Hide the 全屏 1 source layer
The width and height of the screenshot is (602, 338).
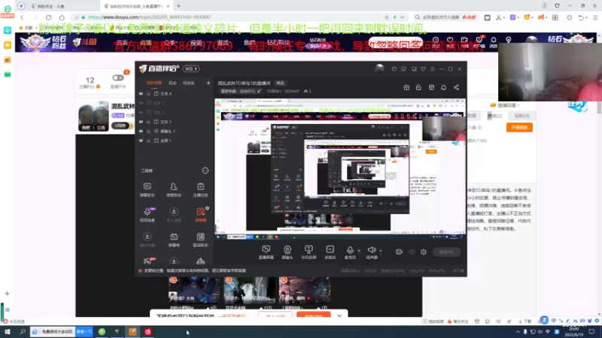point(141,140)
